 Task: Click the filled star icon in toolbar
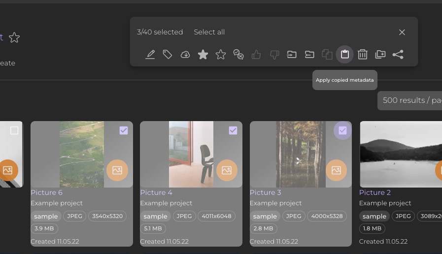tap(203, 55)
